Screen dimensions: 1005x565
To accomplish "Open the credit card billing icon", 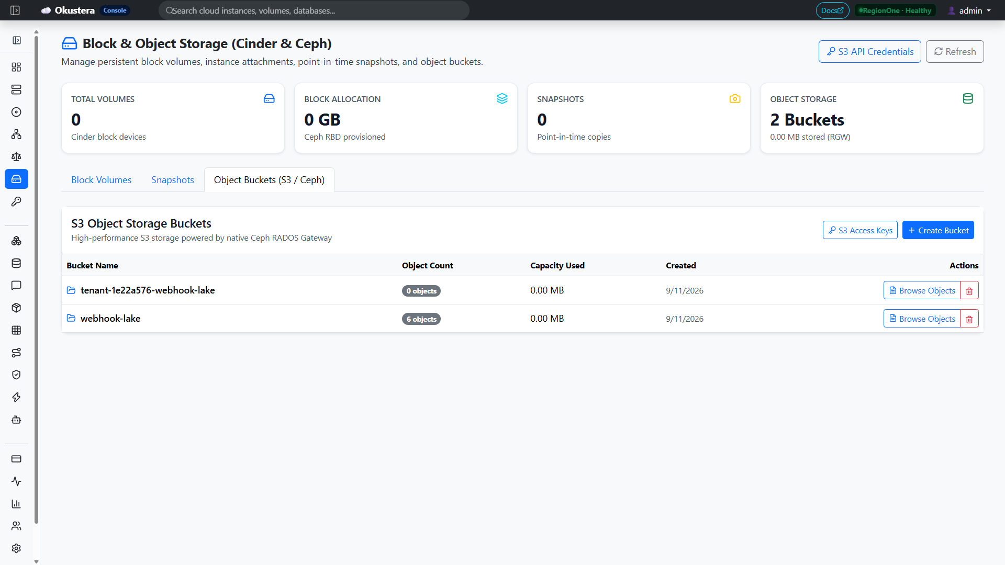I will (x=16, y=459).
